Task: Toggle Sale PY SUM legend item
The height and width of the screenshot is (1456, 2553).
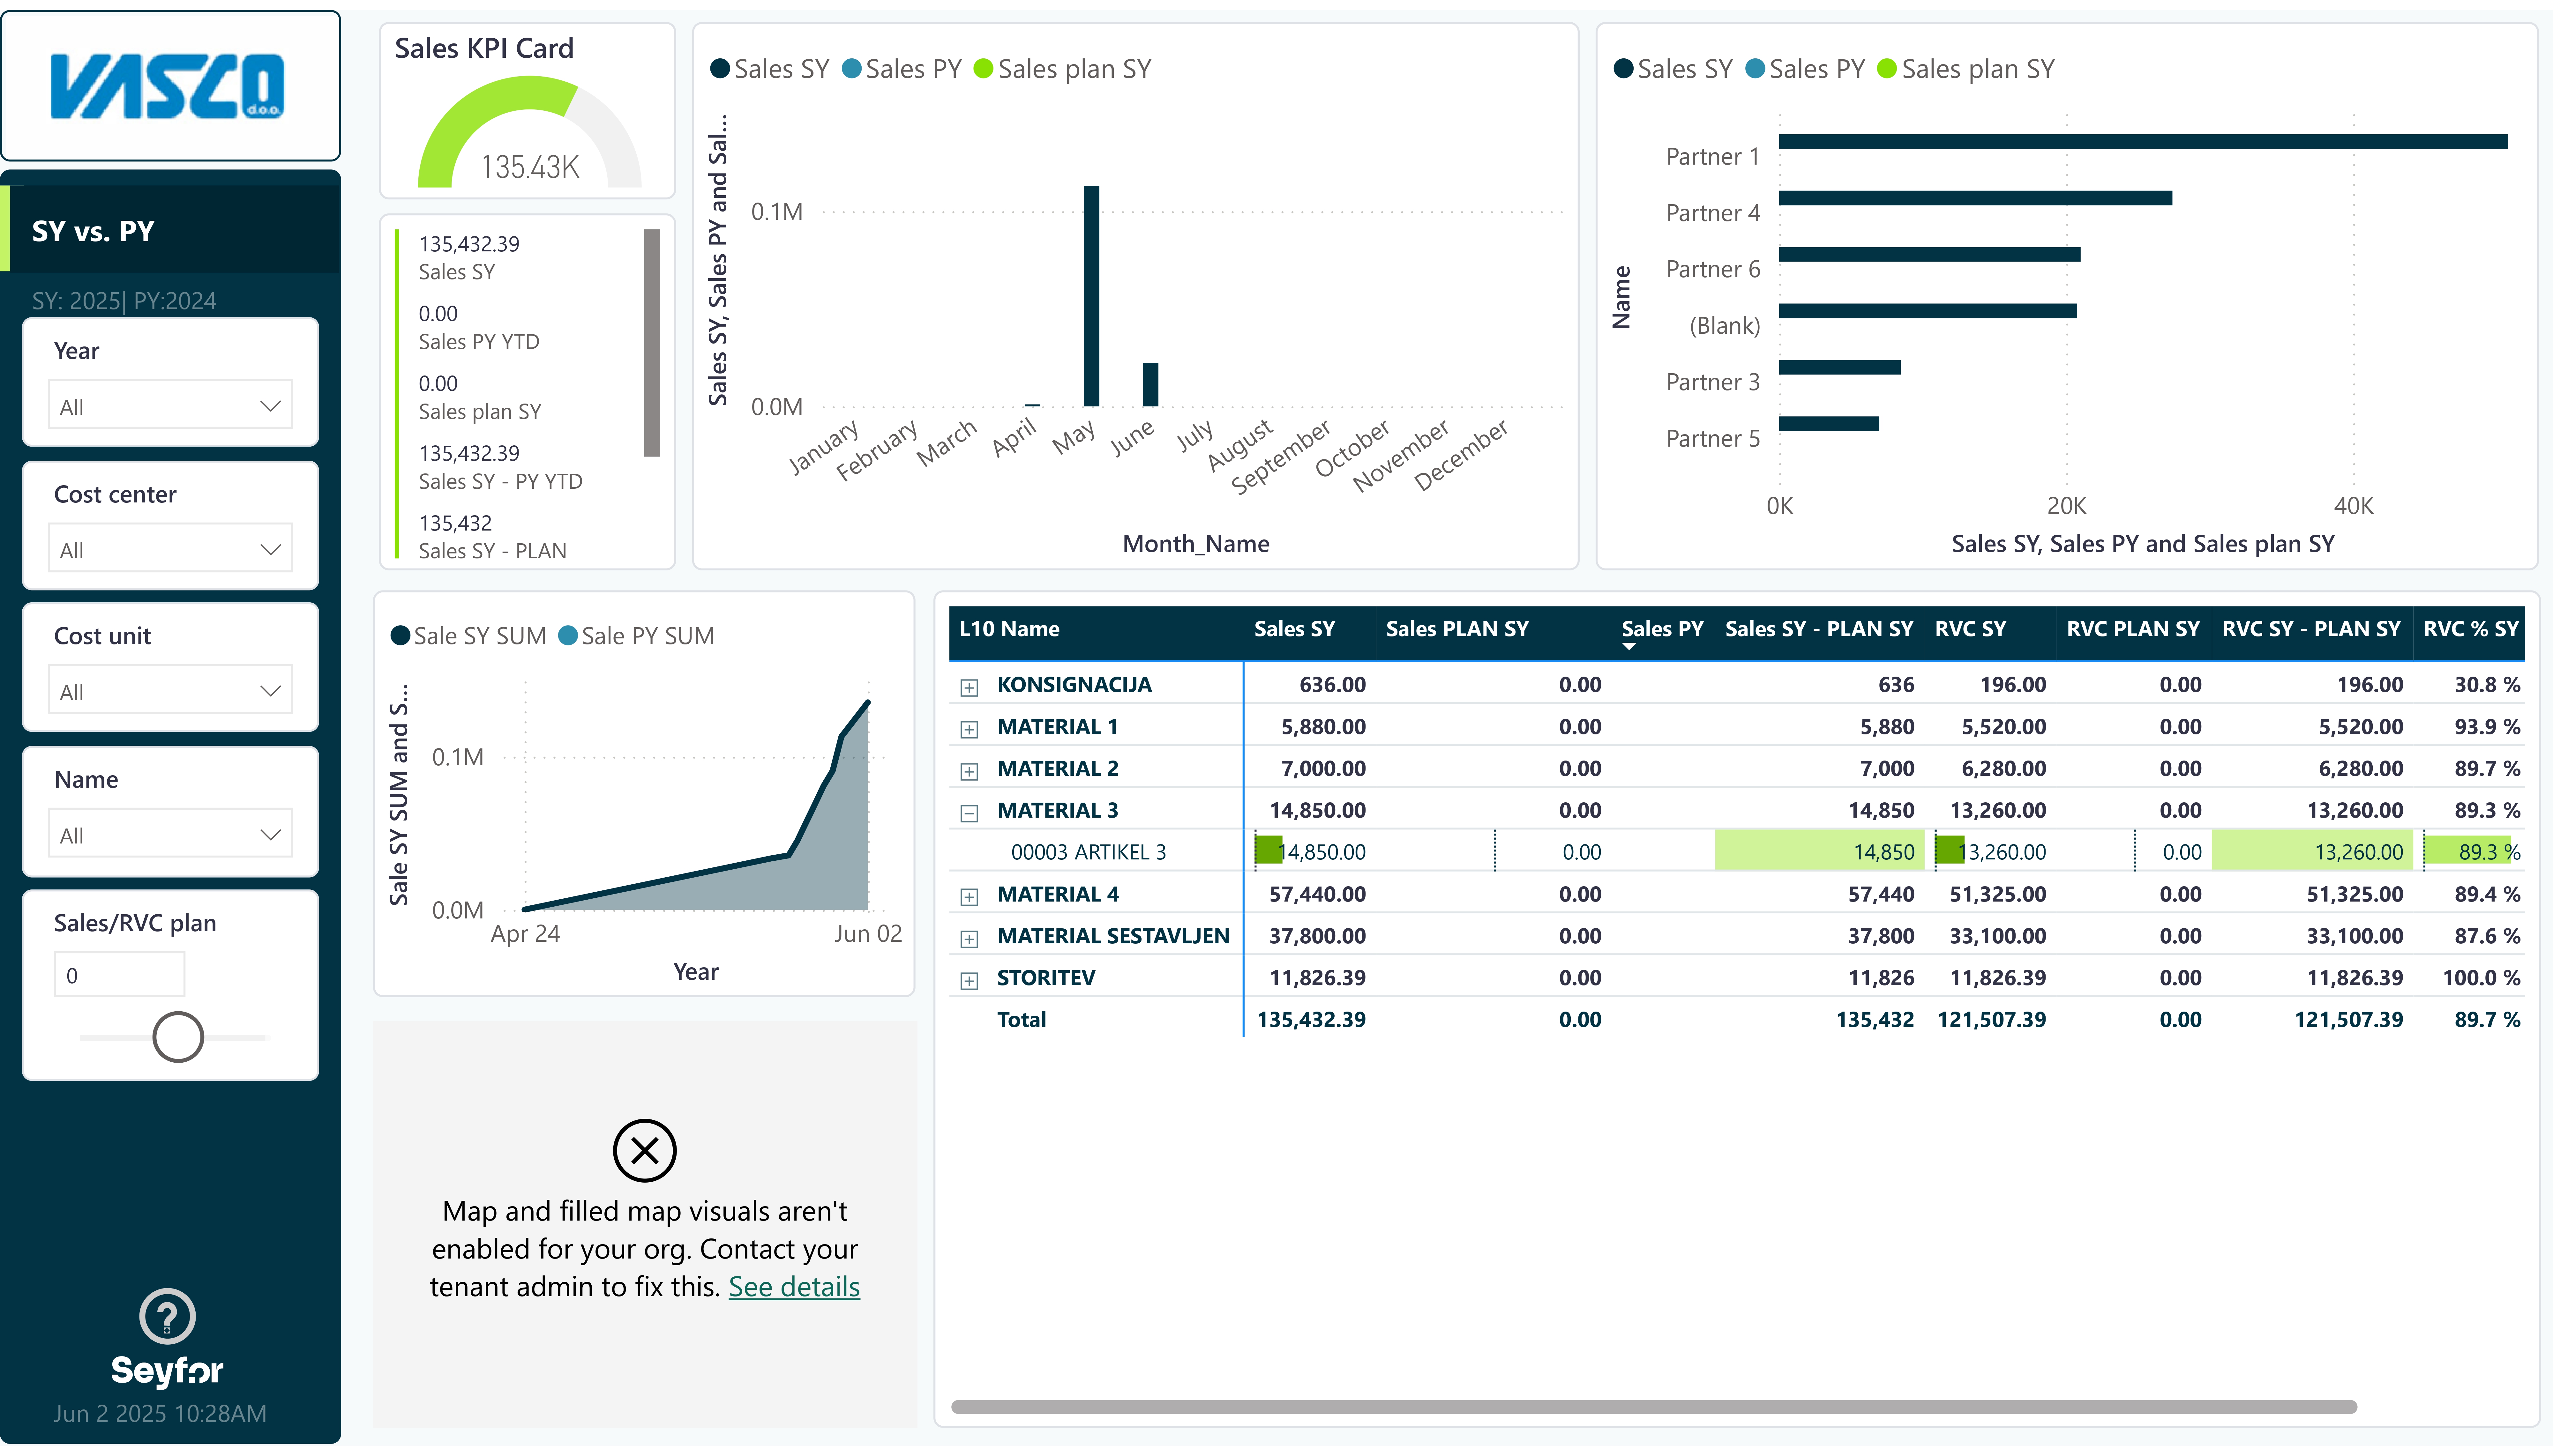Action: [636, 636]
